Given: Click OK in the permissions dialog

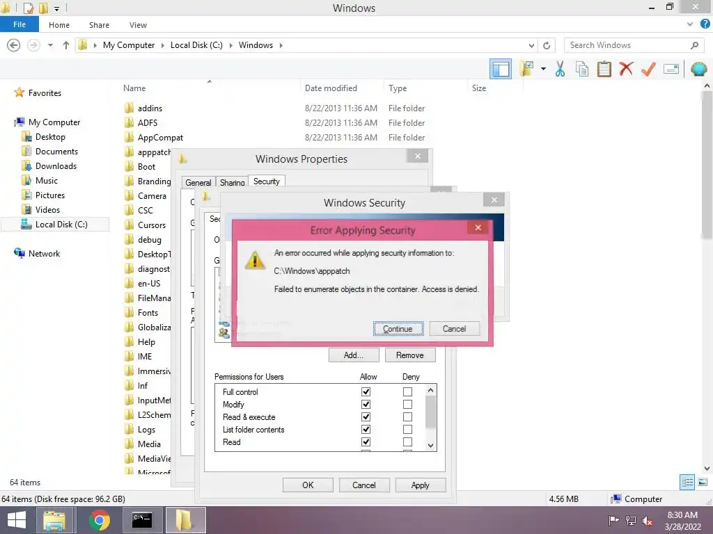Looking at the screenshot, I should coord(308,485).
